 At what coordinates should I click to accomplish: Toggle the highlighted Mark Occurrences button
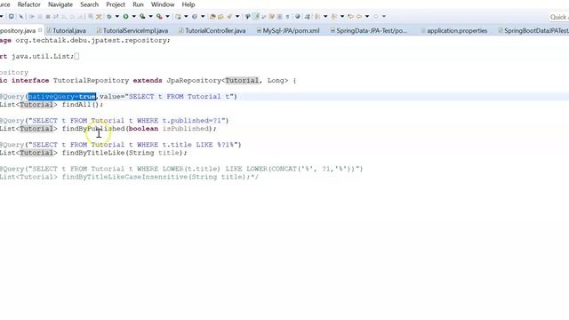point(257,16)
